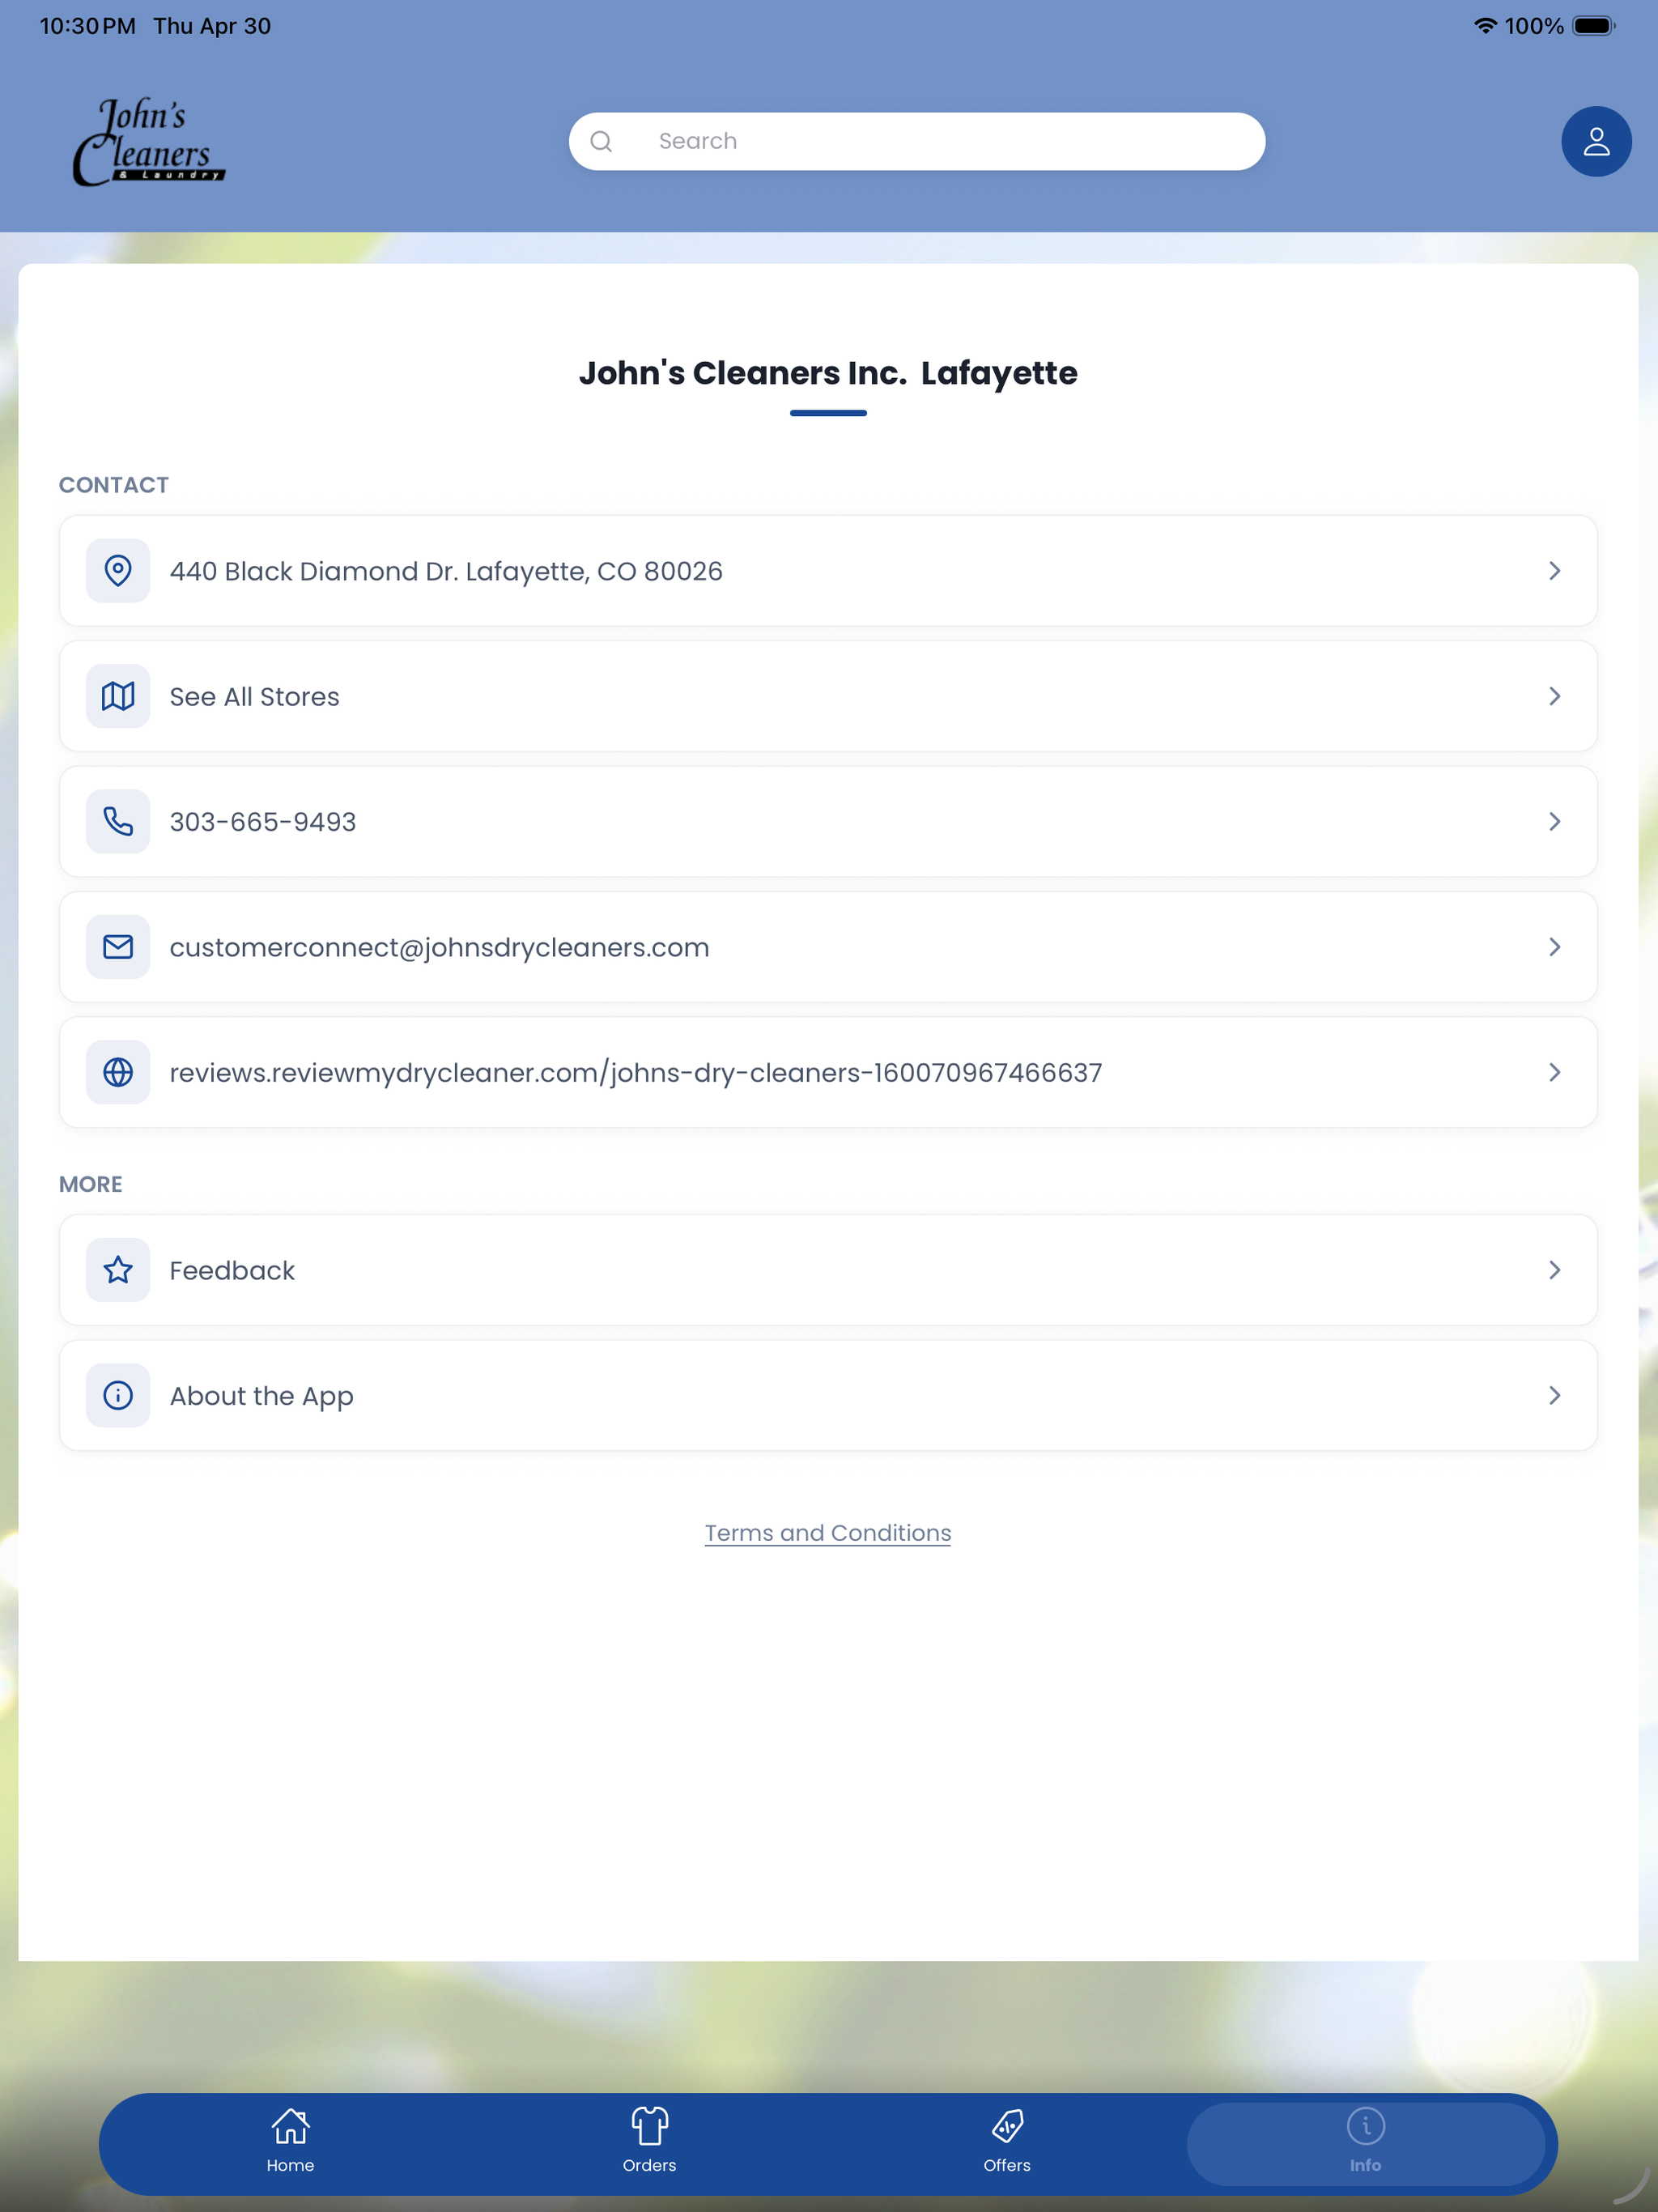Tap the CONTACT section label

click(114, 485)
